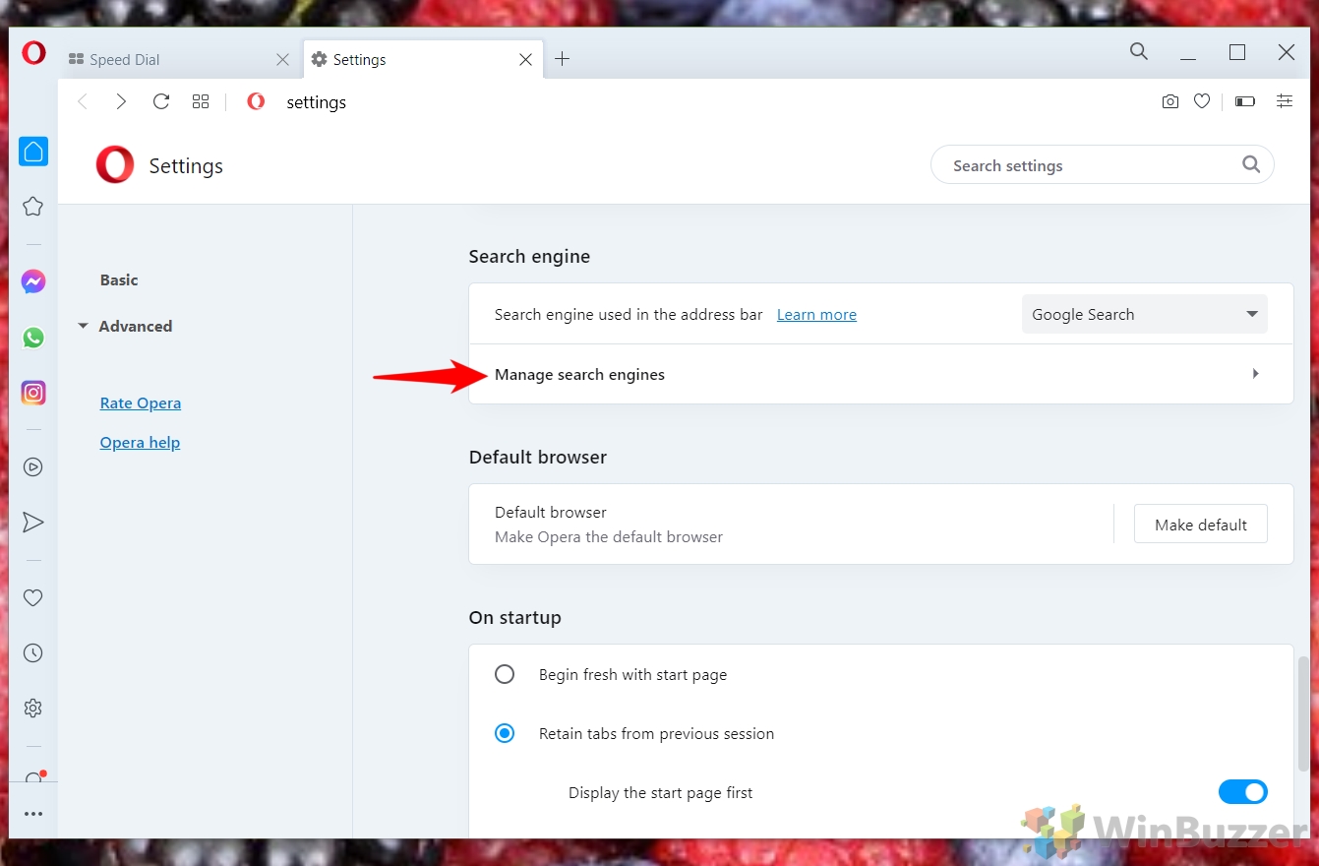Screen dimensions: 1319x866
Task: Open Settings gear icon in sidebar
Action: click(x=33, y=708)
